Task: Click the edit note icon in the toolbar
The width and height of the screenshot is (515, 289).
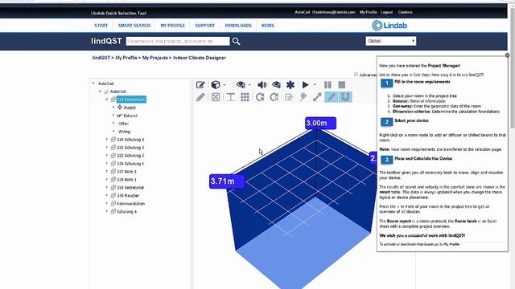Action: [200, 85]
